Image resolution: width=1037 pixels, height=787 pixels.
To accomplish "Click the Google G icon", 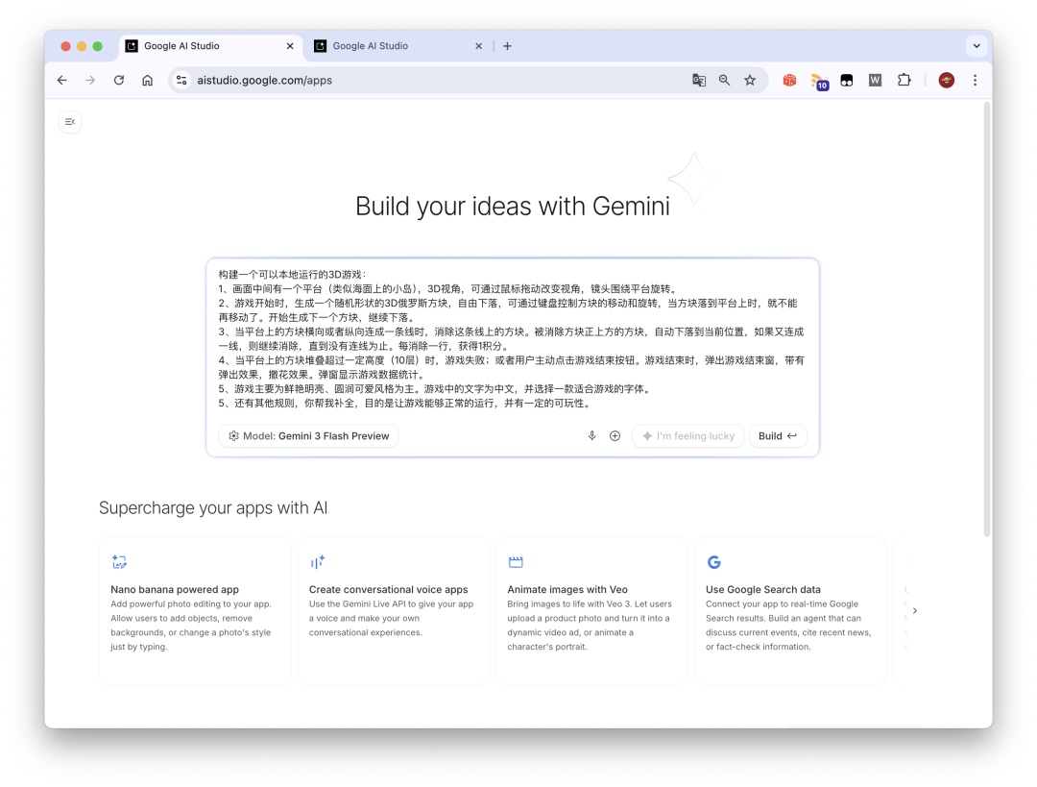I will click(x=714, y=562).
